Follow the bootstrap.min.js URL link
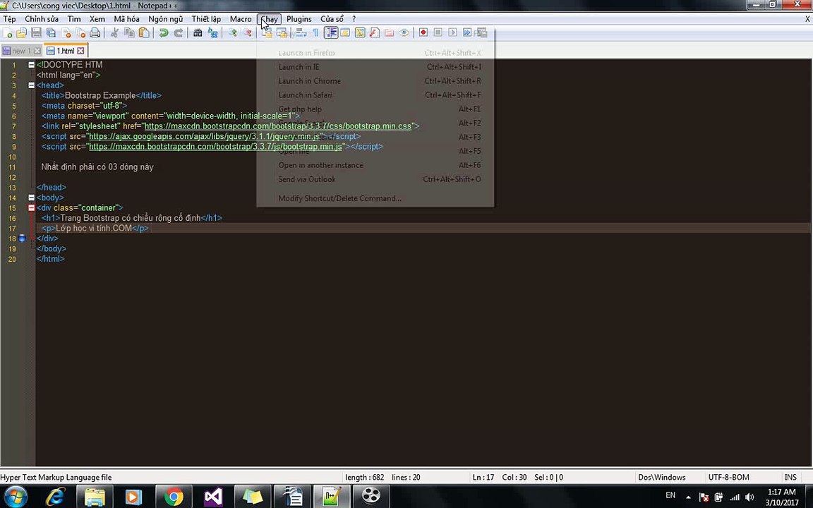 [216, 147]
